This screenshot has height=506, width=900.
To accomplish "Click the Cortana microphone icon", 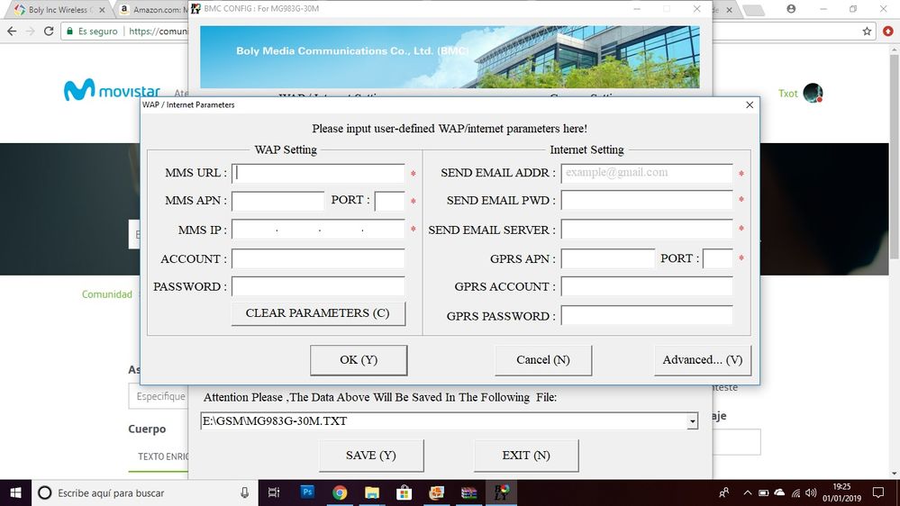I will (x=244, y=492).
